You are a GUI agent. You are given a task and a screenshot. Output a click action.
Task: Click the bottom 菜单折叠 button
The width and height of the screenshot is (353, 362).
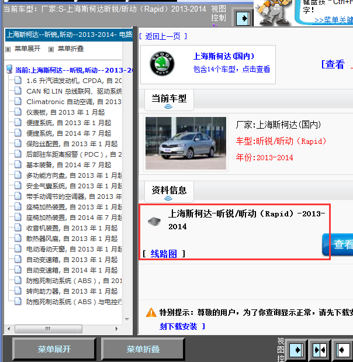pos(143,349)
